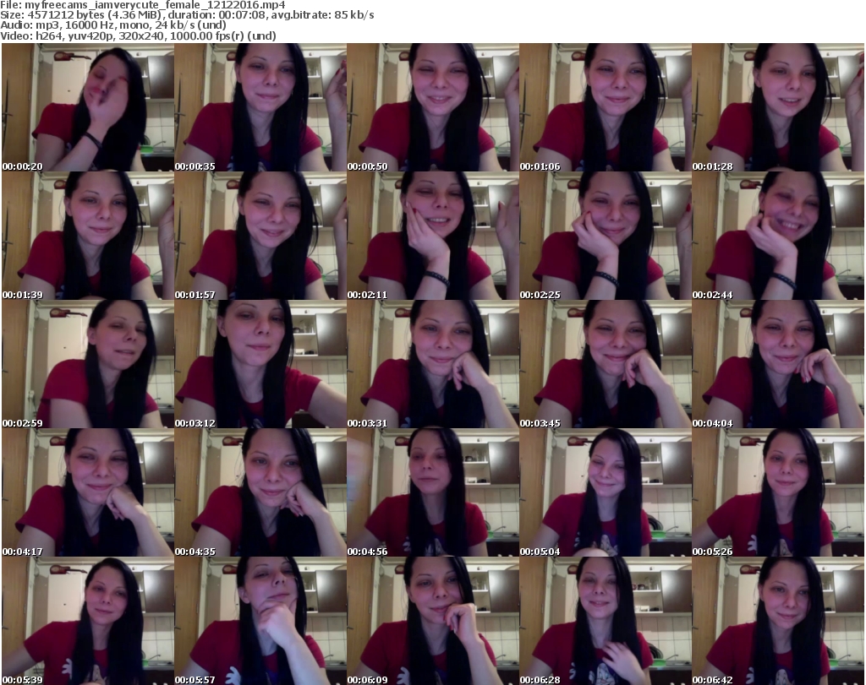This screenshot has height=685, width=866.
Task: Click the thumbnail timestamped 00:01:39
Action: (x=88, y=236)
